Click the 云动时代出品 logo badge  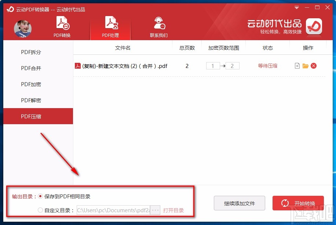click(314, 27)
